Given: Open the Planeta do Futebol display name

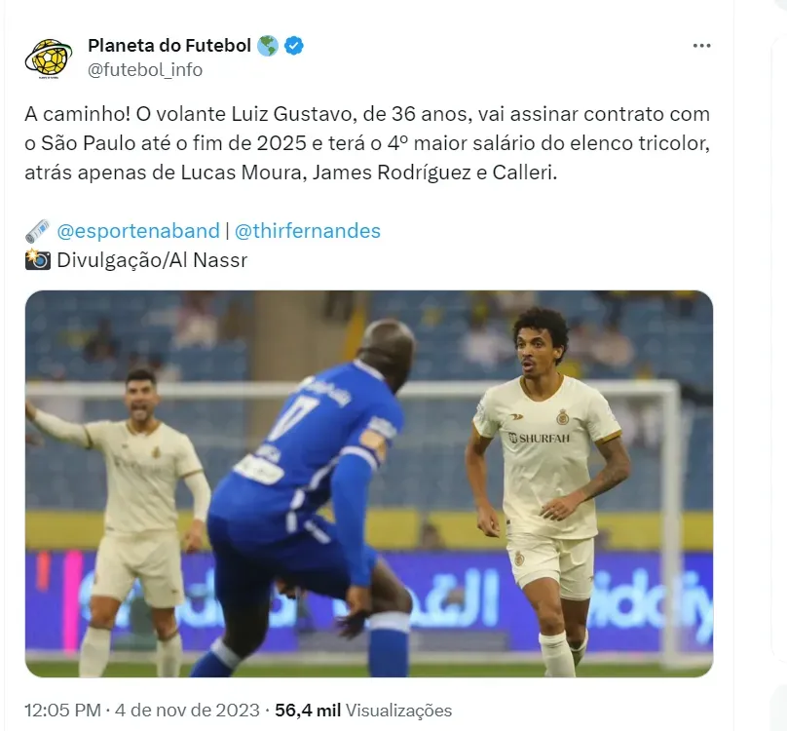Looking at the screenshot, I should [169, 46].
